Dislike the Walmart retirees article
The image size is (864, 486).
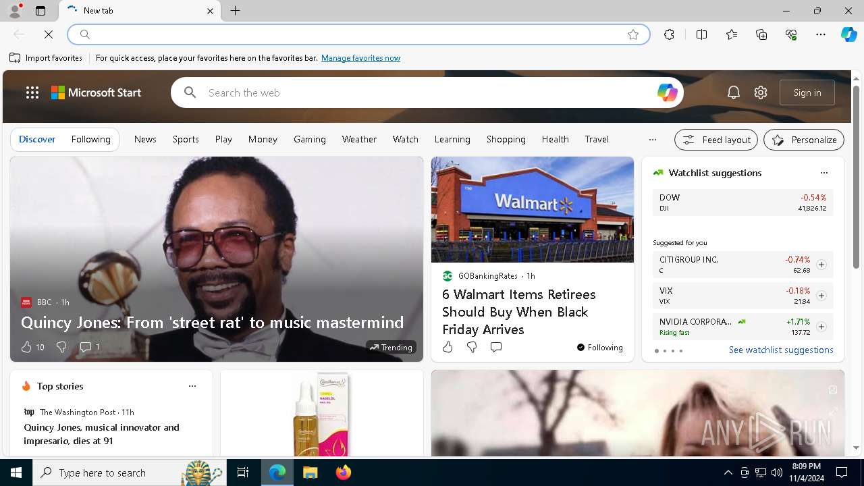472,347
